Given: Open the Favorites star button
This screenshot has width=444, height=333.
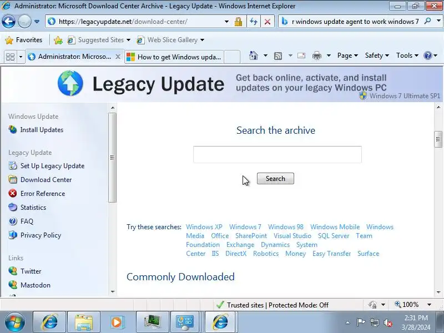Looking at the screenshot, I should coord(24,40).
